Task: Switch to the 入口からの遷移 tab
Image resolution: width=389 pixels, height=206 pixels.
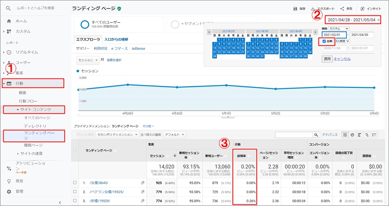Action: point(116,39)
